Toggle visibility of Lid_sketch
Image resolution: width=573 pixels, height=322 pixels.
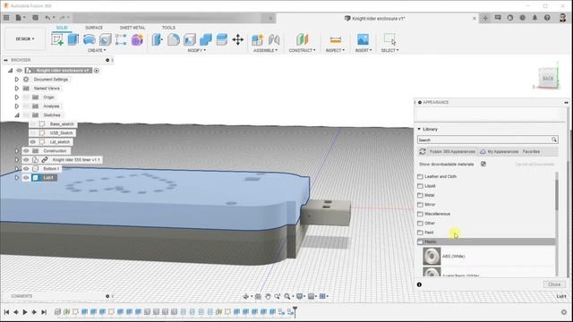coord(33,141)
